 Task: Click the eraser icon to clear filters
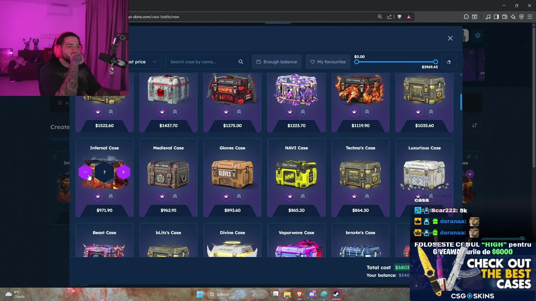449,62
